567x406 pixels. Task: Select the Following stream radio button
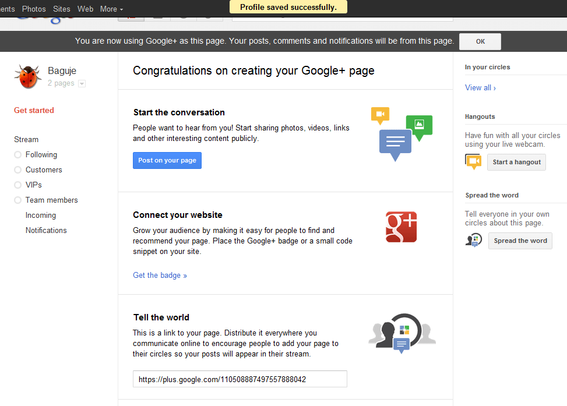click(17, 155)
